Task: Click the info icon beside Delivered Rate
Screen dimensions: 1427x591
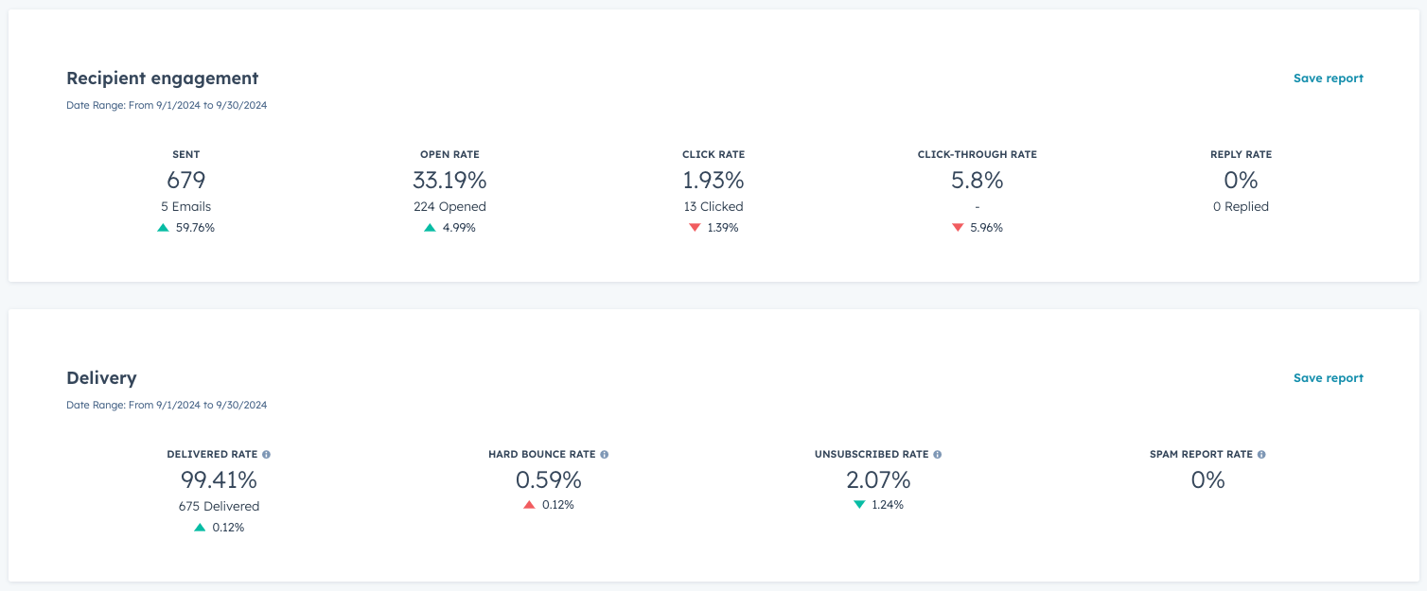Action: tap(267, 455)
